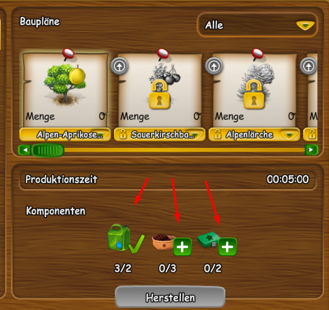
Task: Toggle the pin on Sauerkirschbaum blueprint
Action: pyautogui.click(x=163, y=55)
